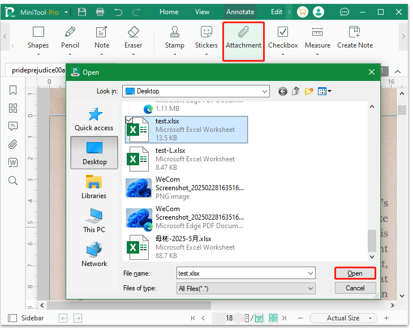Image resolution: width=413 pixels, height=330 pixels.
Task: Open the search magnifier in sidebar
Action: [13, 181]
